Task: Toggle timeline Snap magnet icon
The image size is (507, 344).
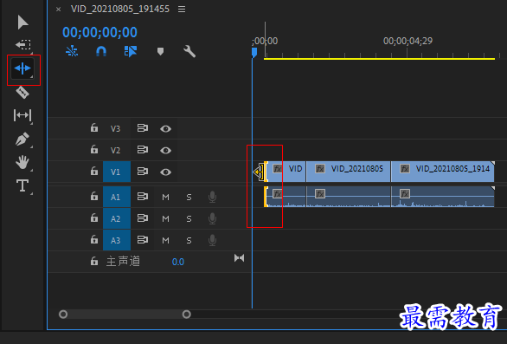Action: click(x=101, y=51)
